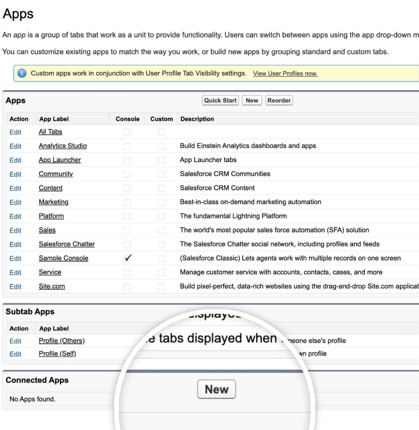Click the New button to create an app
This screenshot has width=419, height=430.
point(252,100)
